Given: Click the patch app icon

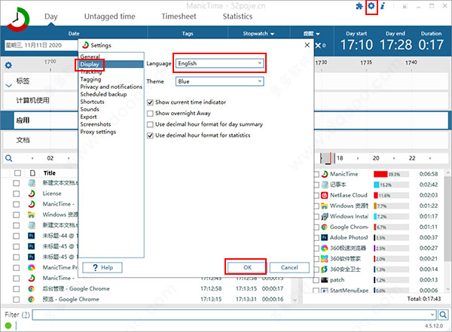Looking at the screenshot, I should click(x=325, y=280).
